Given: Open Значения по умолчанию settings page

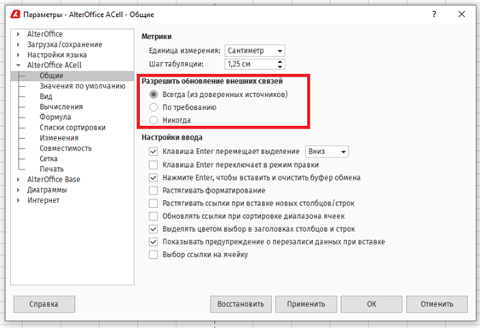Looking at the screenshot, I should click(83, 86).
